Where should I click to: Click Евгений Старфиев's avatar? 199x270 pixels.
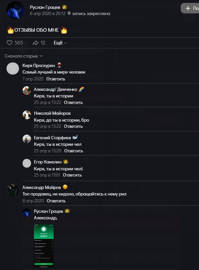(x=27, y=139)
